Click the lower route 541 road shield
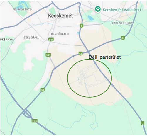Screen dimensions: 147x136 point(48,55)
